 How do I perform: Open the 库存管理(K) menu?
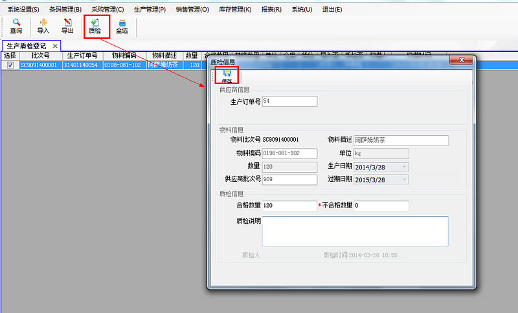click(235, 10)
